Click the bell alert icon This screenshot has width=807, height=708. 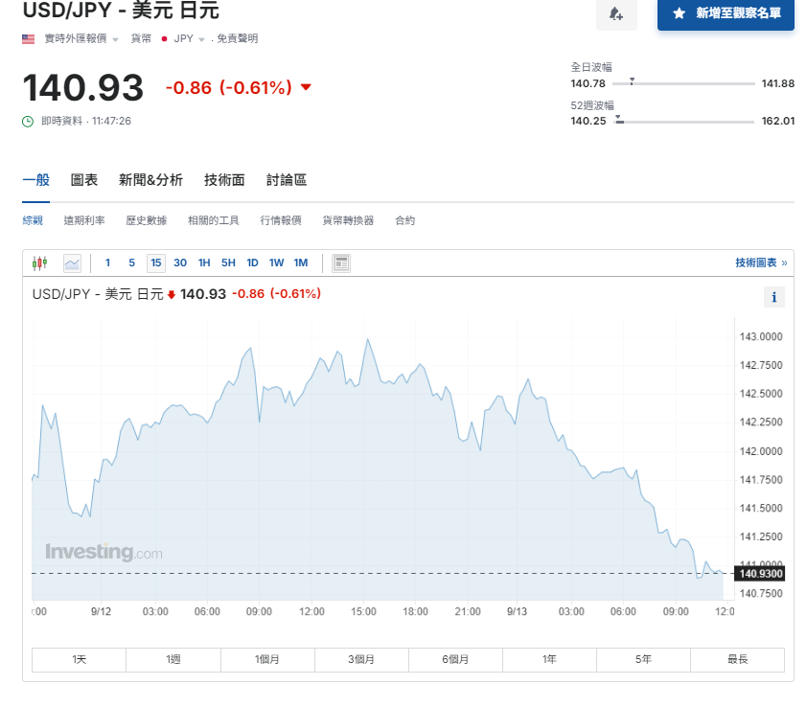pos(616,14)
